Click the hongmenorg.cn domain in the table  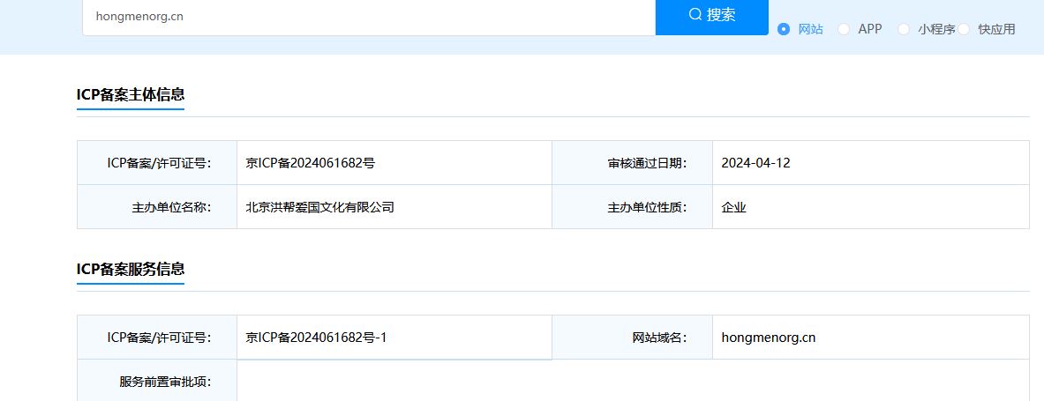(768, 338)
